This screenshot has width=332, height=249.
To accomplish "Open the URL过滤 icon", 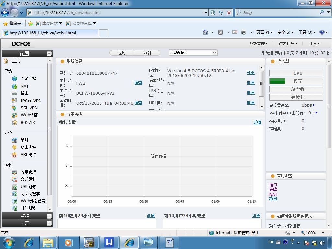I will [14, 187].
